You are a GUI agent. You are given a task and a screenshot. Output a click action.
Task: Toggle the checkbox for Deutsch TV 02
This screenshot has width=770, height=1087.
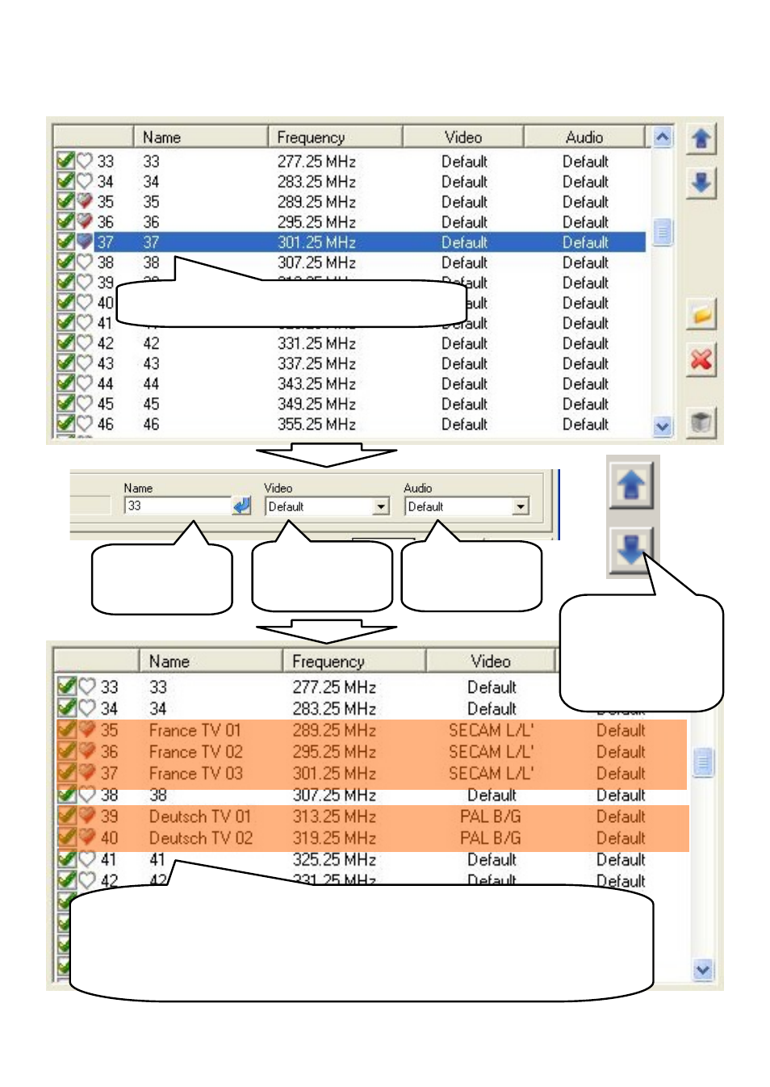(67, 837)
